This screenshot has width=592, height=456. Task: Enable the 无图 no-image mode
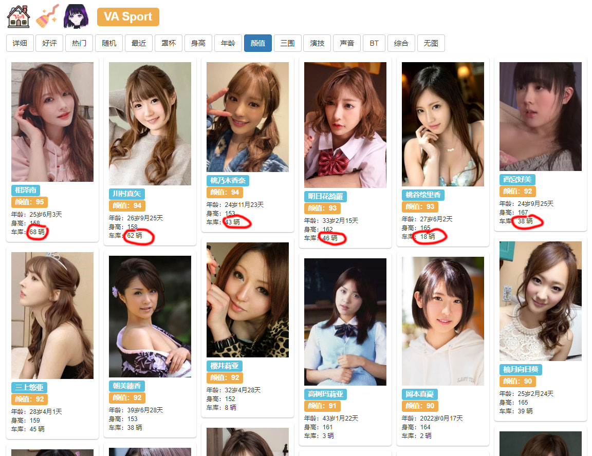click(x=431, y=43)
